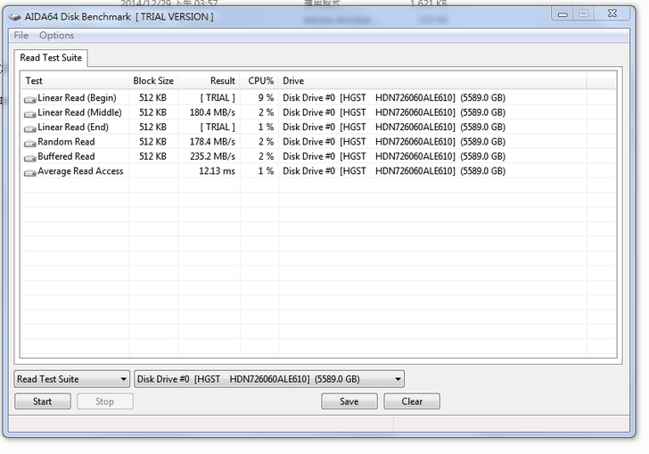Select the Read Test Suite tab
649x454 pixels.
click(x=51, y=58)
